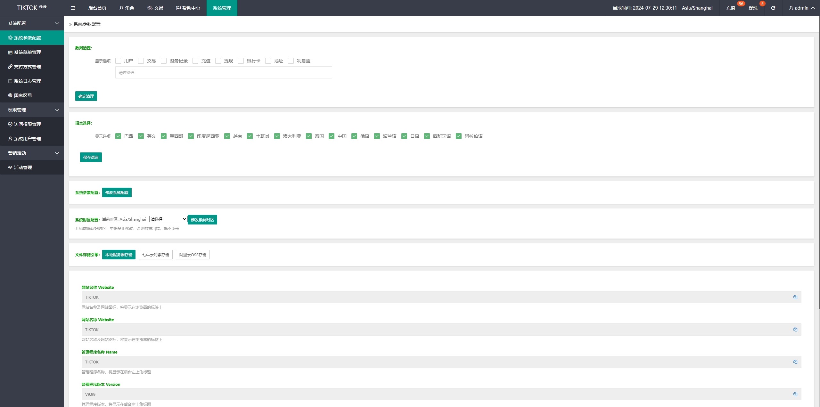
Task: Check the 用户 data cleanup checkbox
Action: click(118, 61)
